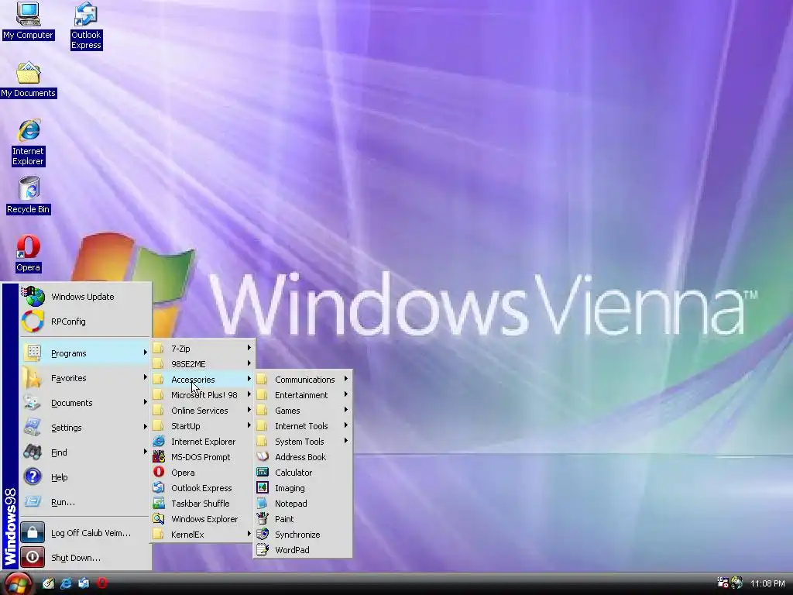Expand Games under Accessories
The height and width of the screenshot is (595, 793).
(303, 411)
